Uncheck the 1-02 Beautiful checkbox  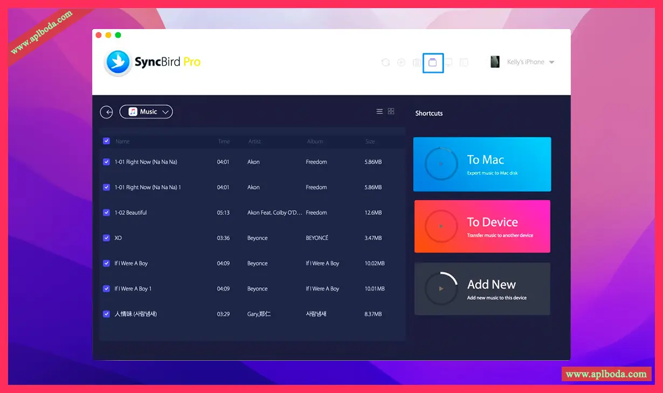coord(106,213)
